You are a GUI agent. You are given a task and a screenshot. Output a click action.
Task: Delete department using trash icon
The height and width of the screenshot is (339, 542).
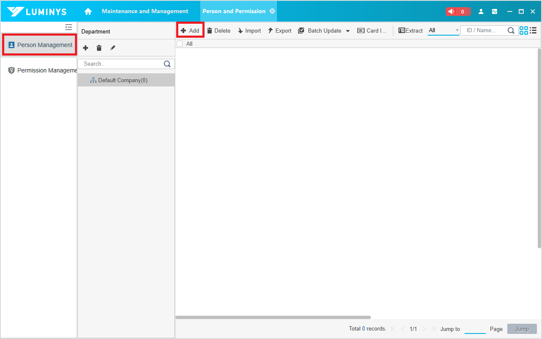99,48
